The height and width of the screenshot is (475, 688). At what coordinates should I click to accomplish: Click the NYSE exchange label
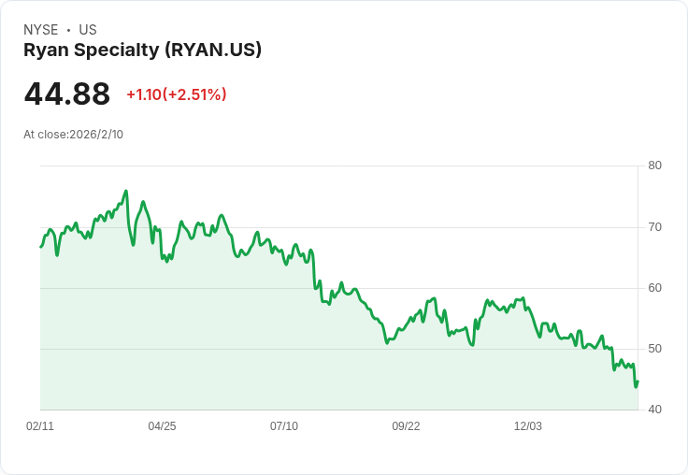click(41, 30)
